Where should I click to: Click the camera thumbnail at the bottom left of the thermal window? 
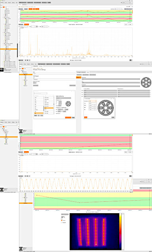click(21, 248)
